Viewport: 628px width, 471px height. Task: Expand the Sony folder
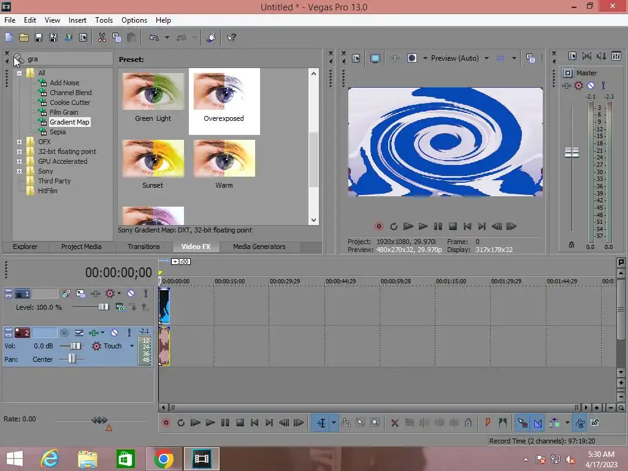[x=19, y=172]
